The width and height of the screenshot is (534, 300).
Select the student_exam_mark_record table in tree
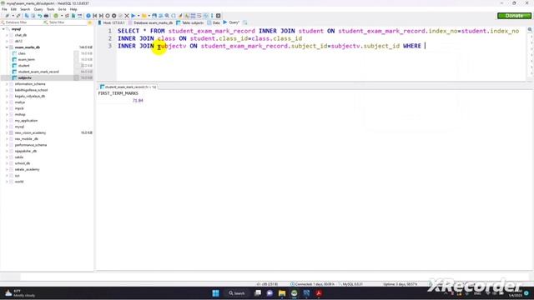[38, 72]
